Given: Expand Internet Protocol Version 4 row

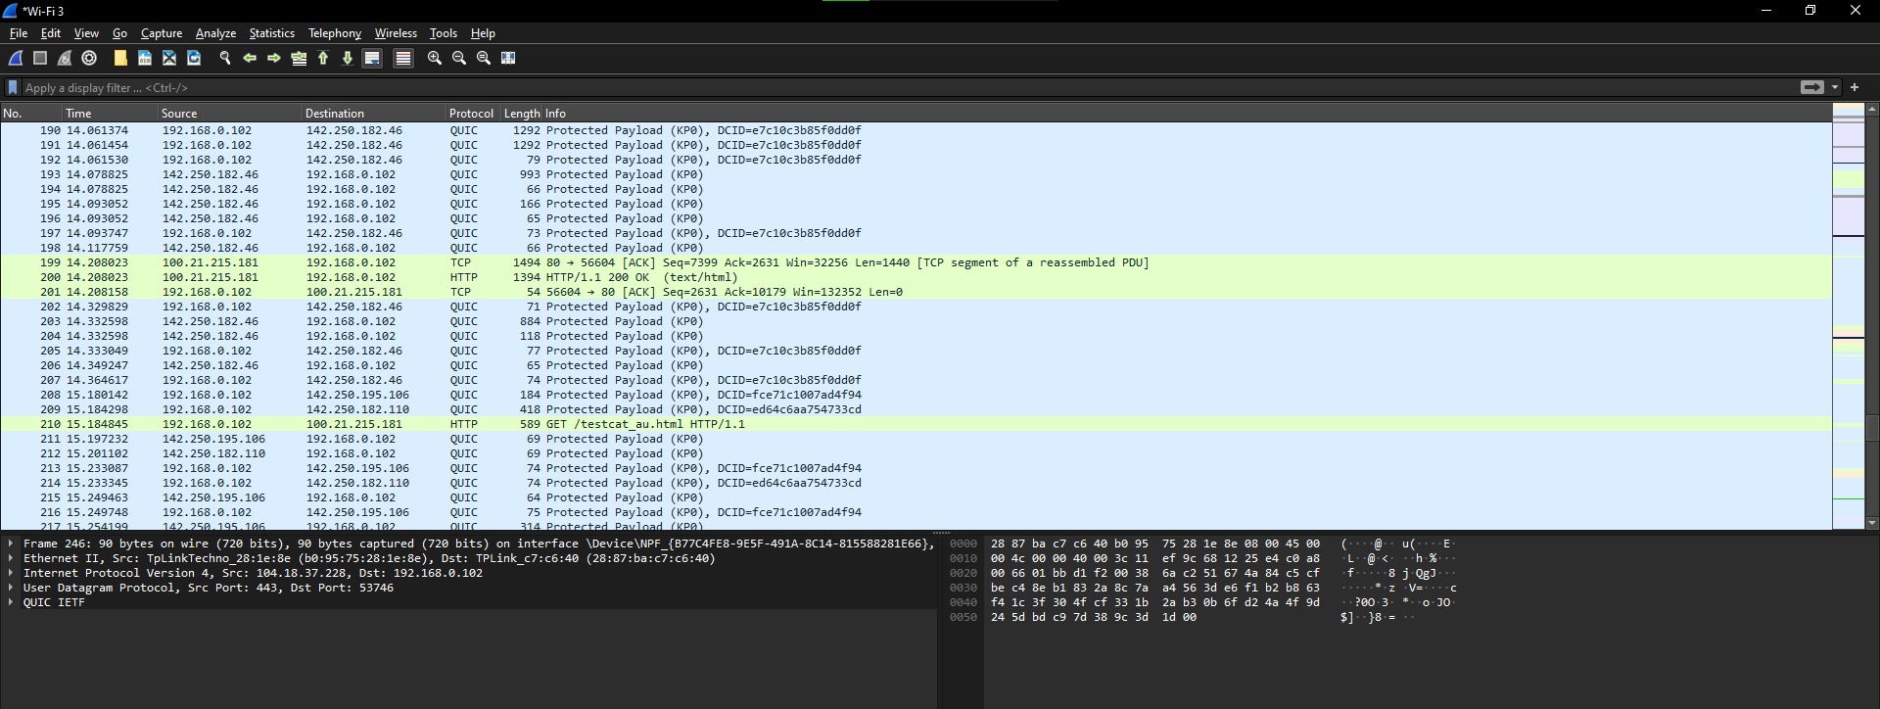Looking at the screenshot, I should (x=11, y=573).
